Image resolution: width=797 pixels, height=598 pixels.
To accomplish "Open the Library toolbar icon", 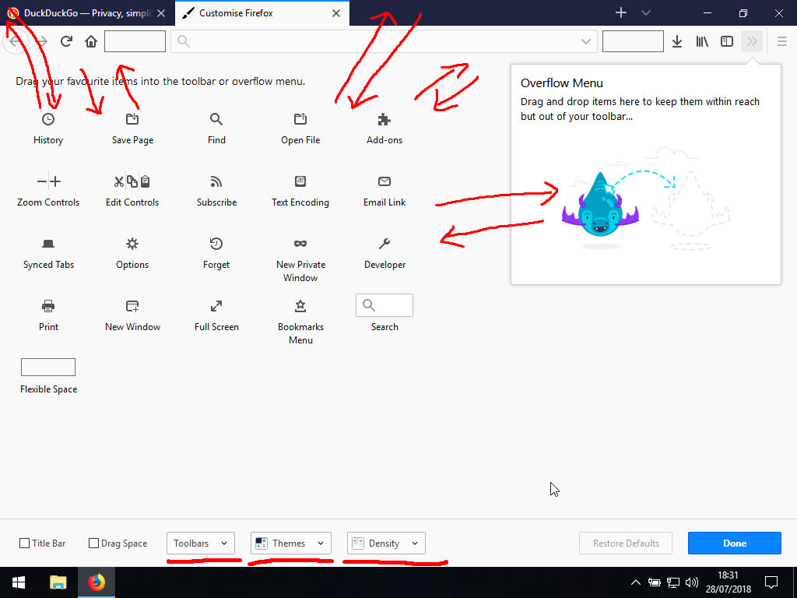I will pyautogui.click(x=702, y=41).
